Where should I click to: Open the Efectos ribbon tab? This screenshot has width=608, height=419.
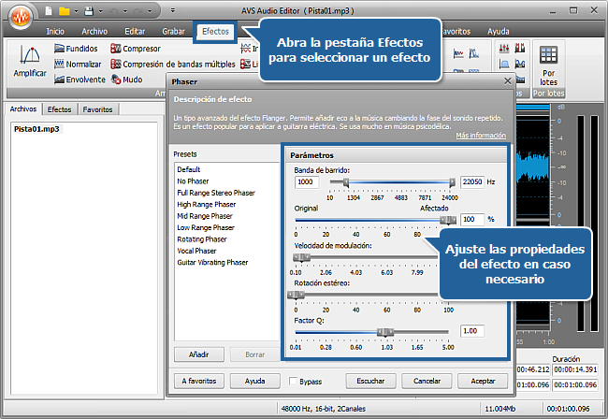tap(215, 32)
